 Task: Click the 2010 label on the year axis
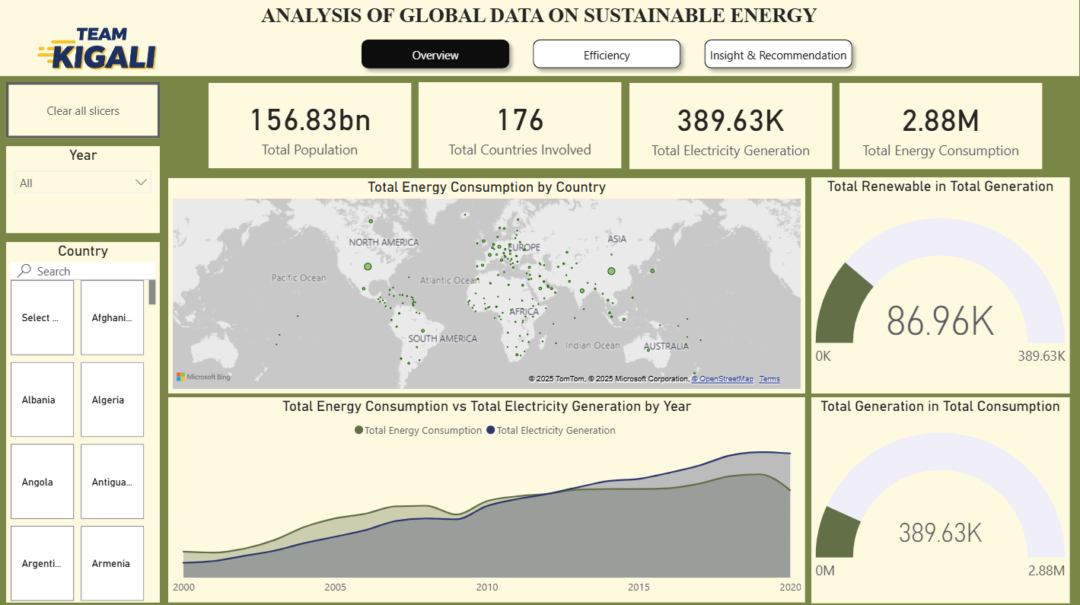click(x=487, y=587)
